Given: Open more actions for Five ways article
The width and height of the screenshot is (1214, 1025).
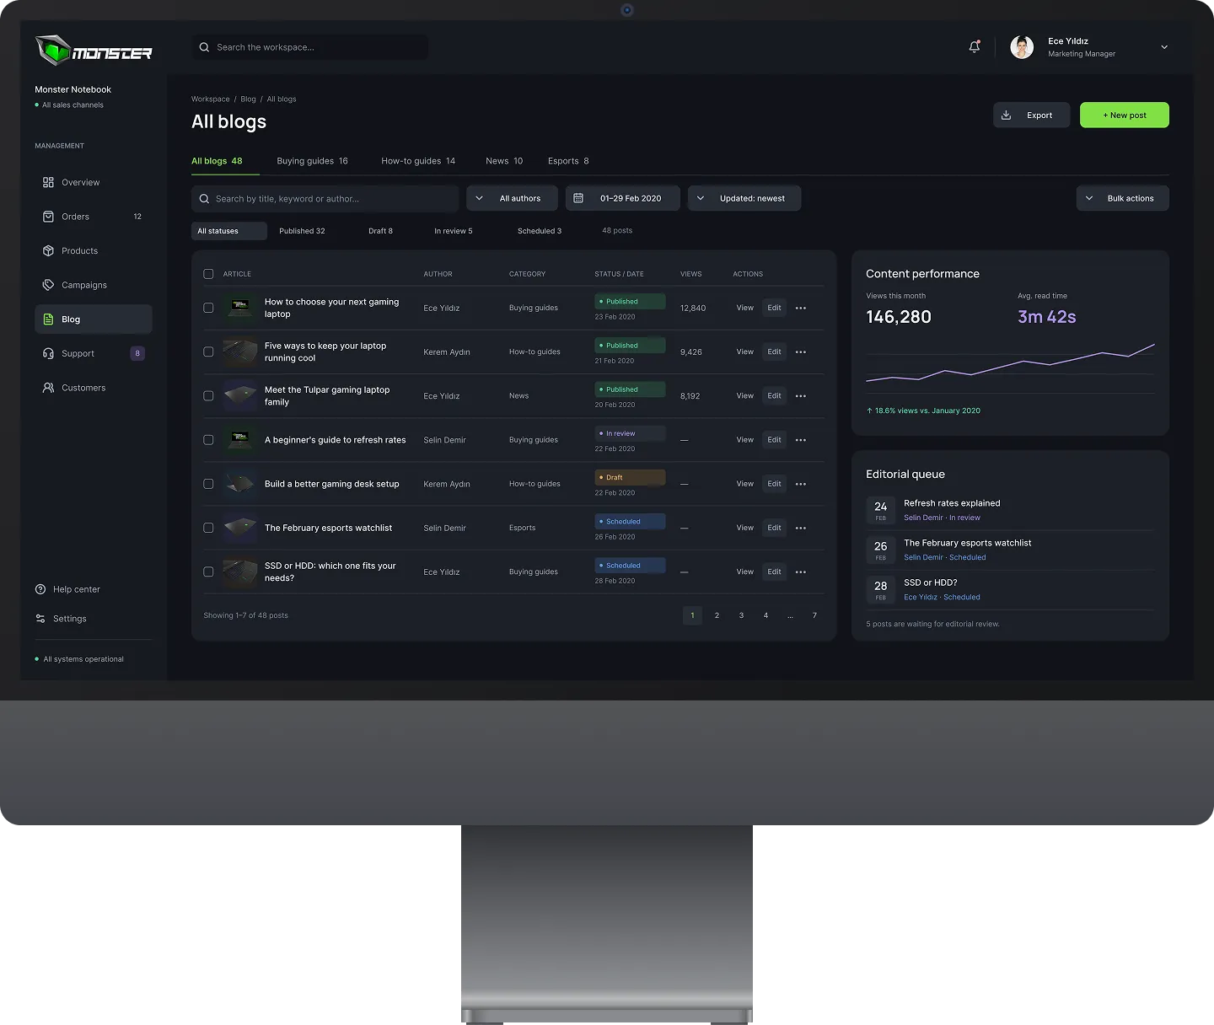Looking at the screenshot, I should click(801, 352).
